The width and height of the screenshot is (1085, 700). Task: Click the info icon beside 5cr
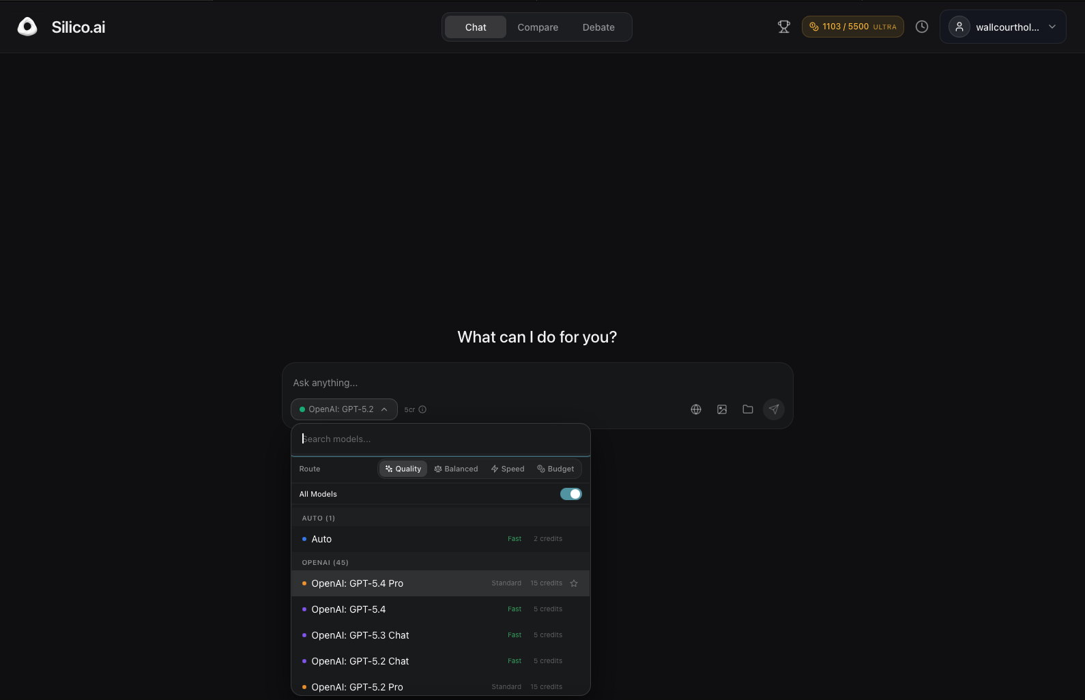422,409
